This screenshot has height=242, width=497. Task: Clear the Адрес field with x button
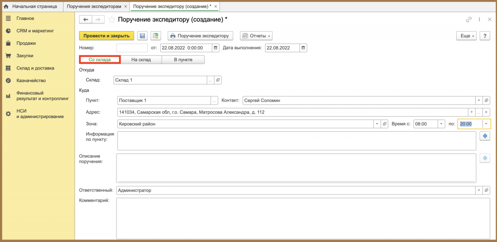[x=486, y=112]
